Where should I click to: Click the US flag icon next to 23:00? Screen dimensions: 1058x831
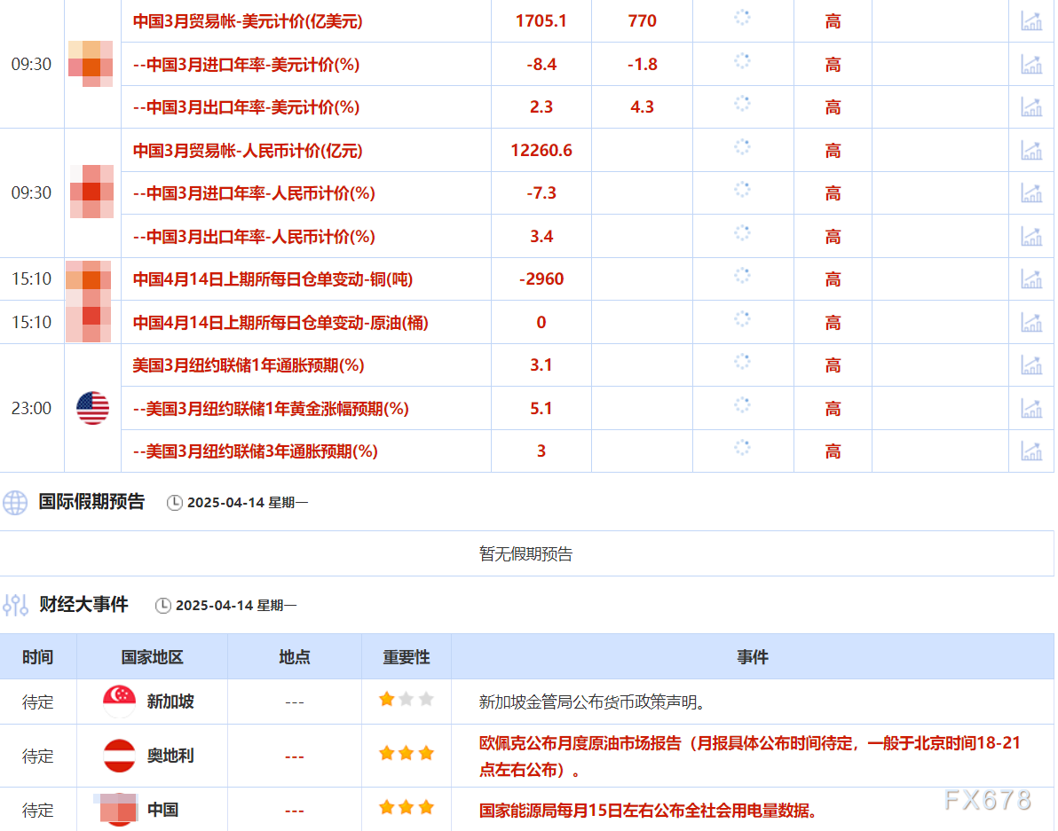(93, 408)
